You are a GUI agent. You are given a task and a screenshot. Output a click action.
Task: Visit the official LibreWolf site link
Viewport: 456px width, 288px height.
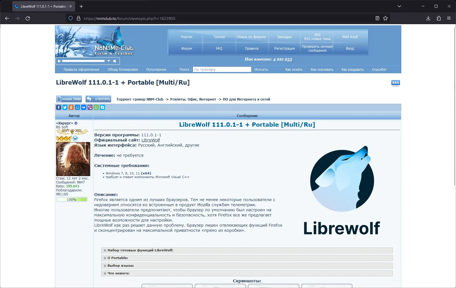click(151, 140)
